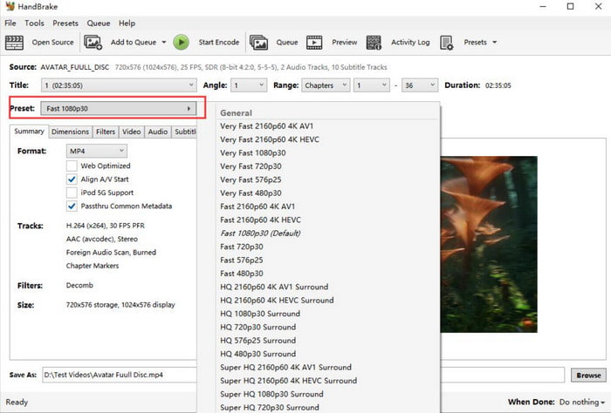Select preset HQ 480p30 Surround
This screenshot has height=413, width=611.
(258, 355)
